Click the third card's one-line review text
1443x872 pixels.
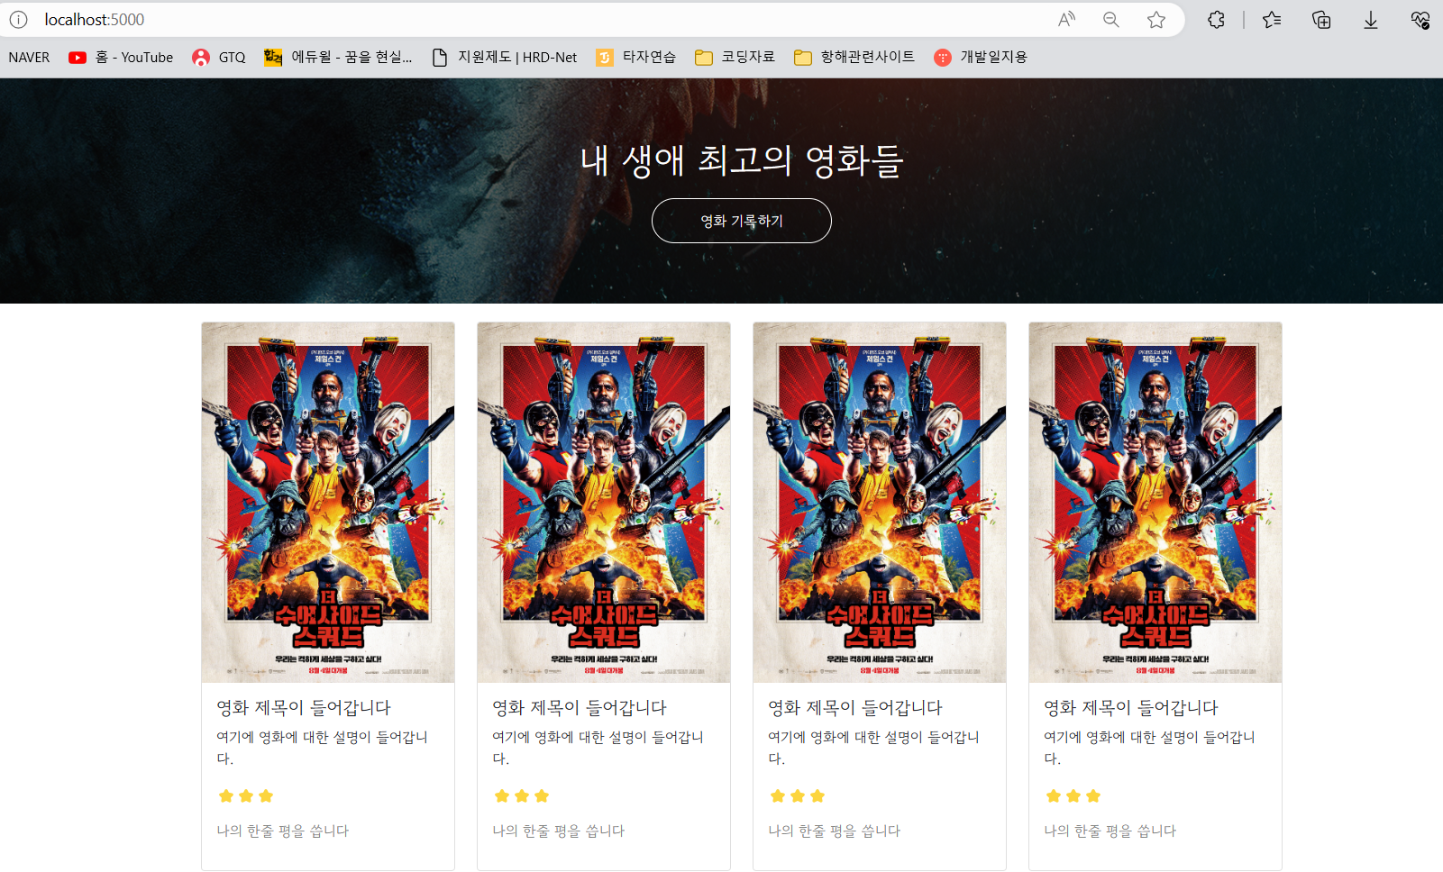tap(835, 831)
